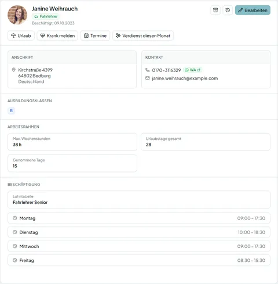Click the KONTAKT section header

pyautogui.click(x=154, y=57)
